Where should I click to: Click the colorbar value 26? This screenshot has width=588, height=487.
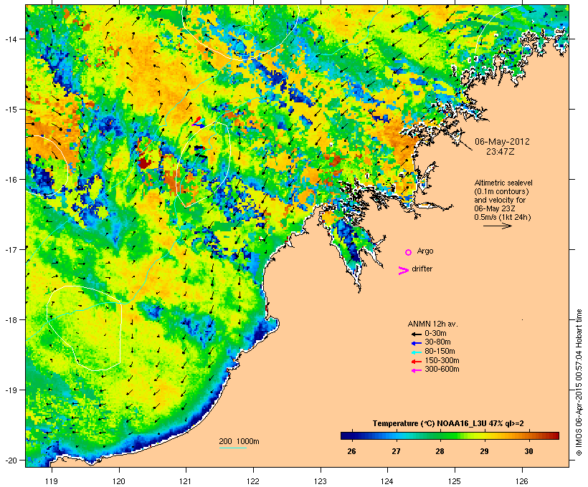(x=351, y=451)
